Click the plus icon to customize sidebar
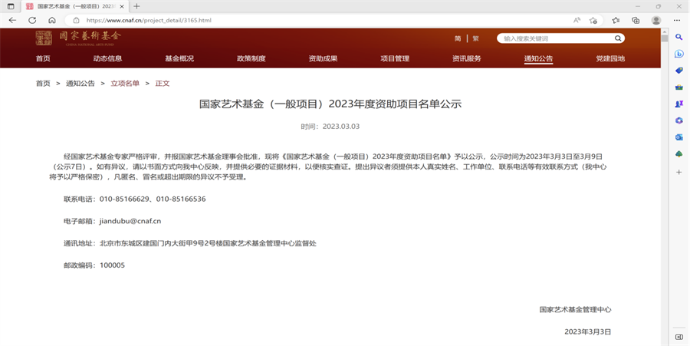This screenshot has width=690, height=346. point(678,172)
